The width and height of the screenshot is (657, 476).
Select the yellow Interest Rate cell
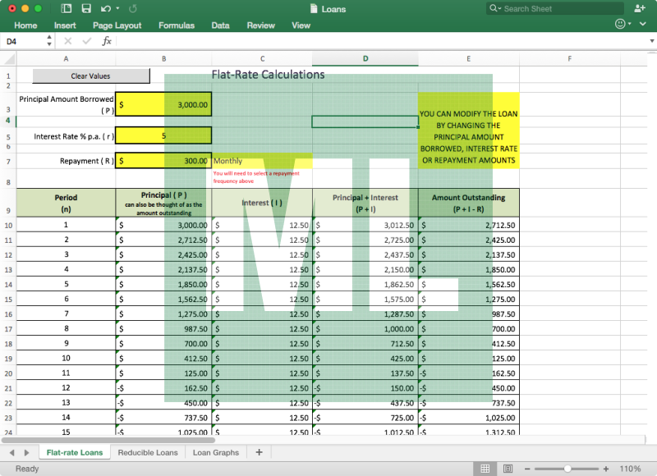click(x=164, y=136)
